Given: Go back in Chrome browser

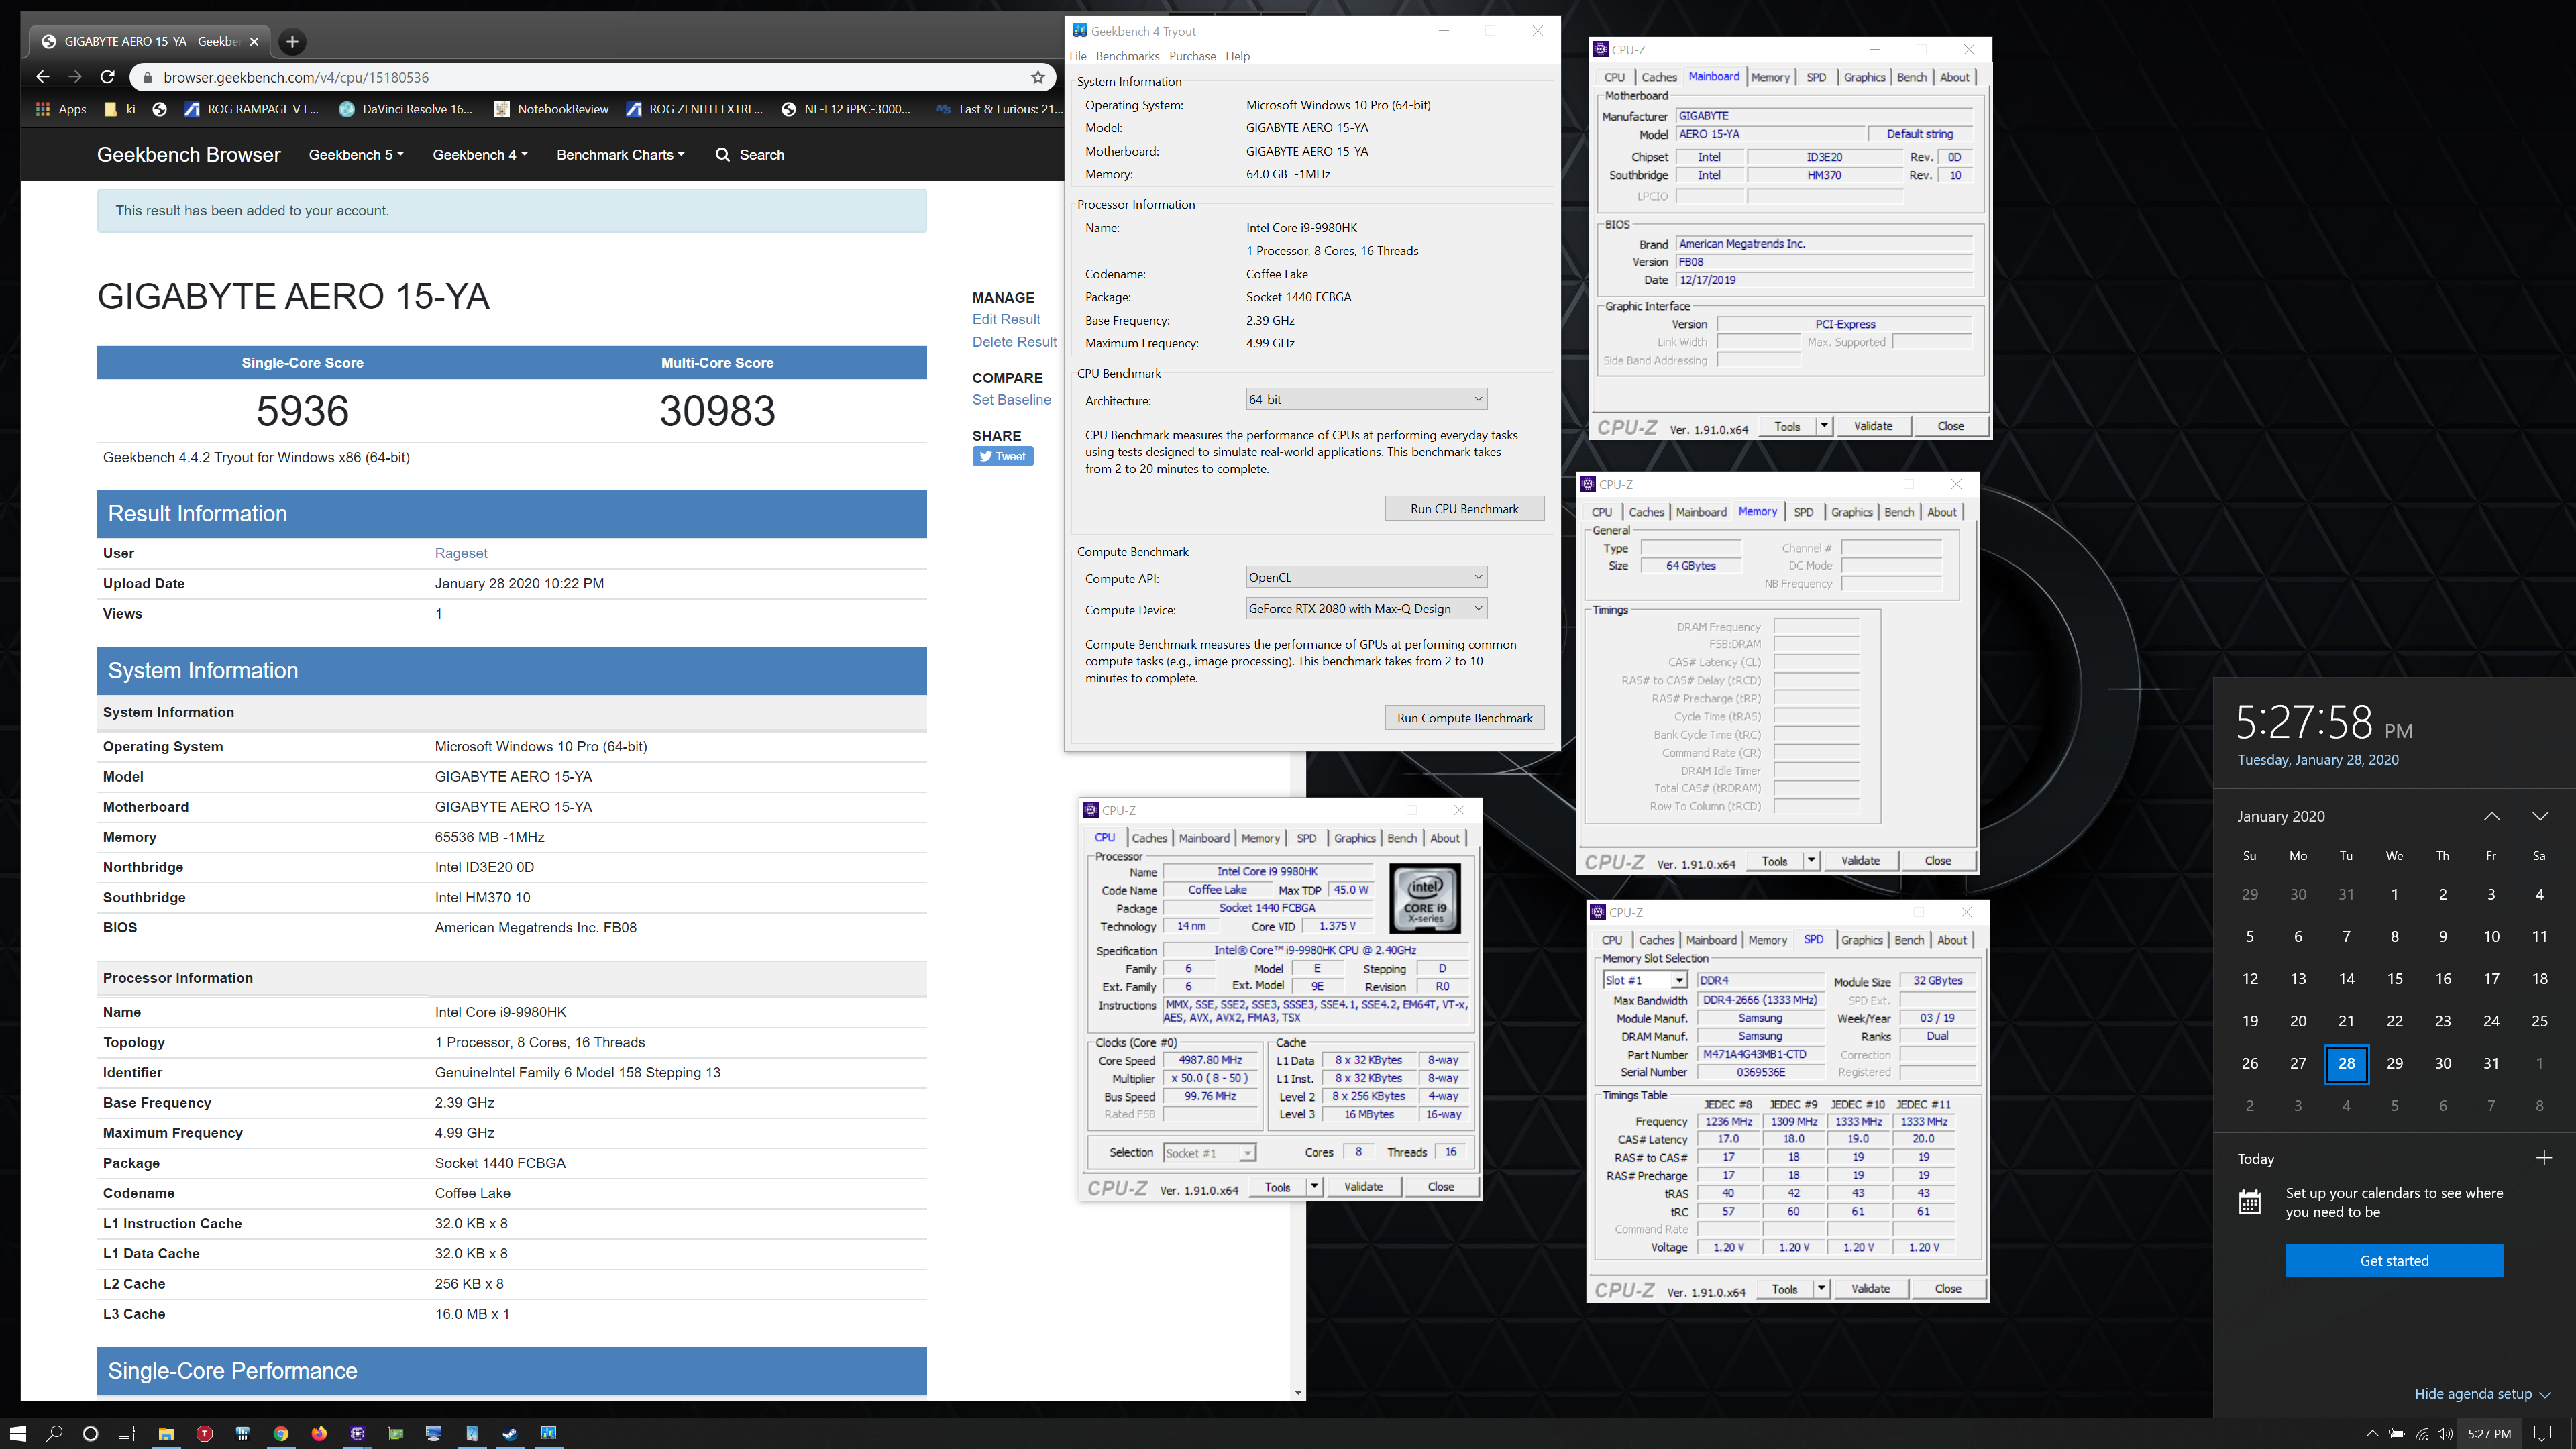Looking at the screenshot, I should point(42,77).
